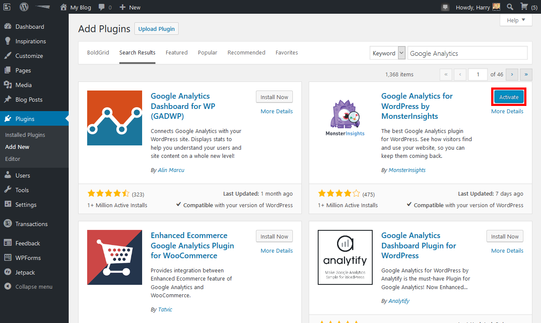The width and height of the screenshot is (541, 323).
Task: Click the Tools wrench icon
Action: 8,190
